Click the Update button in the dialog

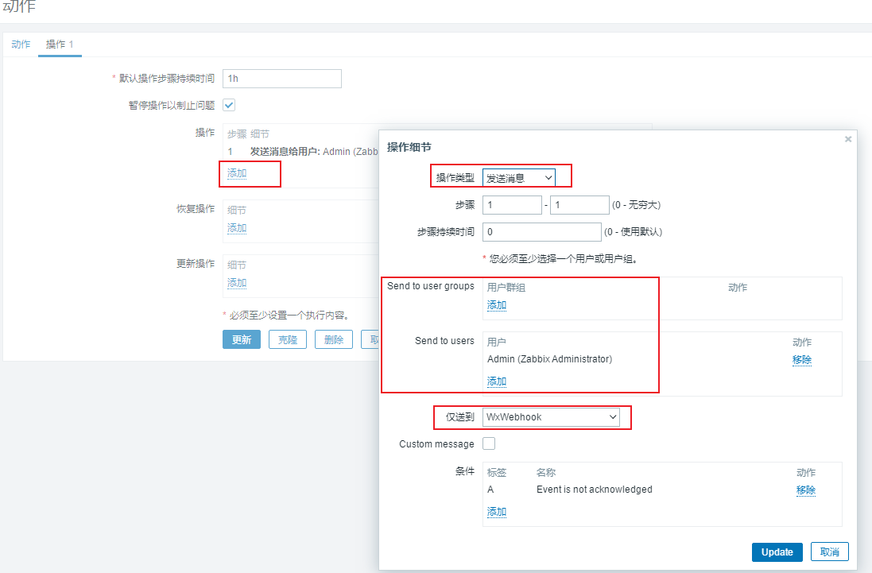tap(777, 552)
